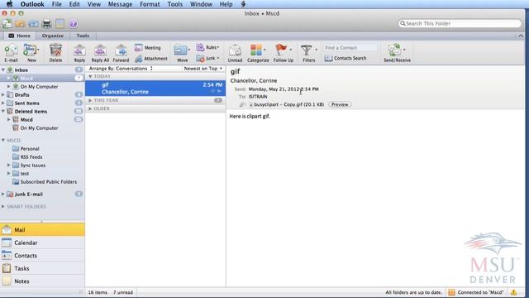Click the purple help icon
This screenshot has height=298, width=529.
tap(73, 24)
